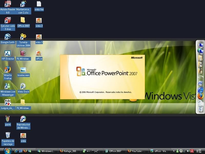Click Show Desktop in quick launch
This screenshot has height=154, width=205.
[21, 151]
